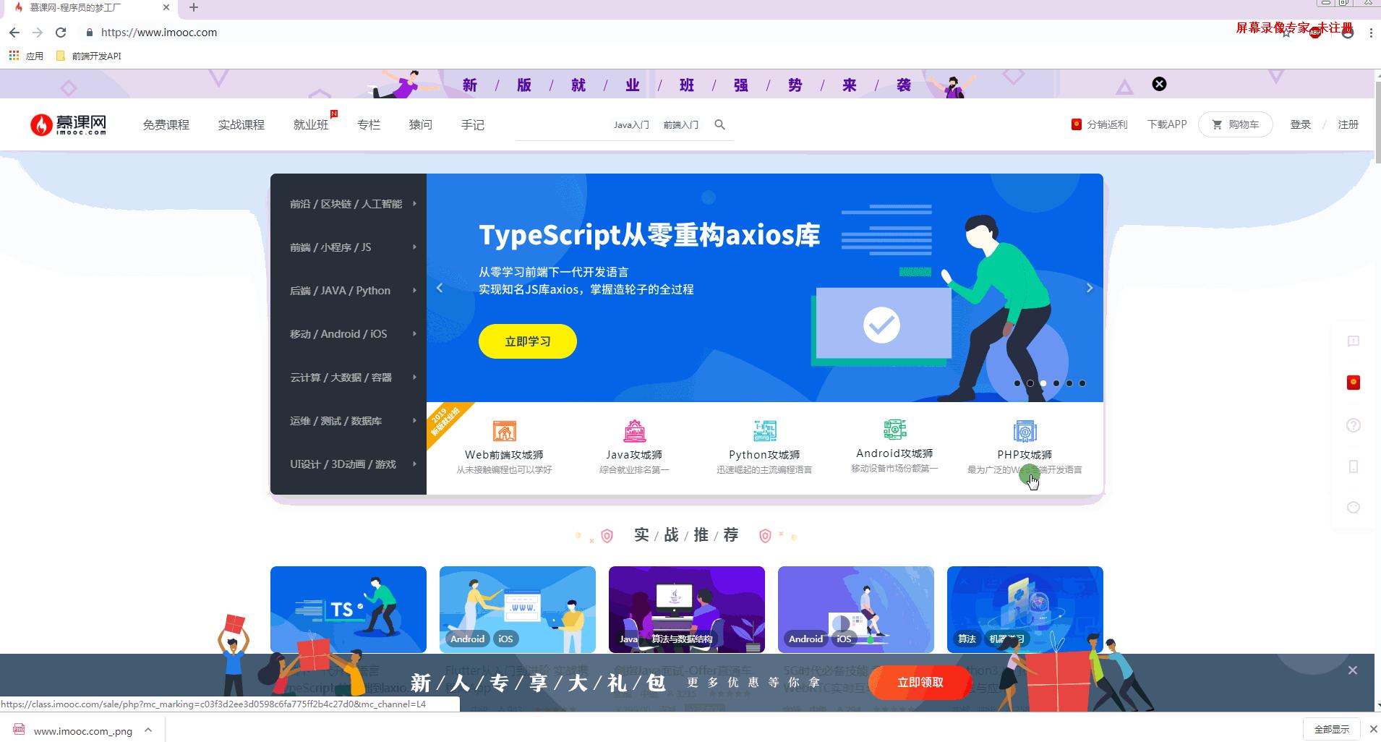Click the red envelope icon in right sidebar
This screenshot has height=742, width=1381.
[1353, 382]
